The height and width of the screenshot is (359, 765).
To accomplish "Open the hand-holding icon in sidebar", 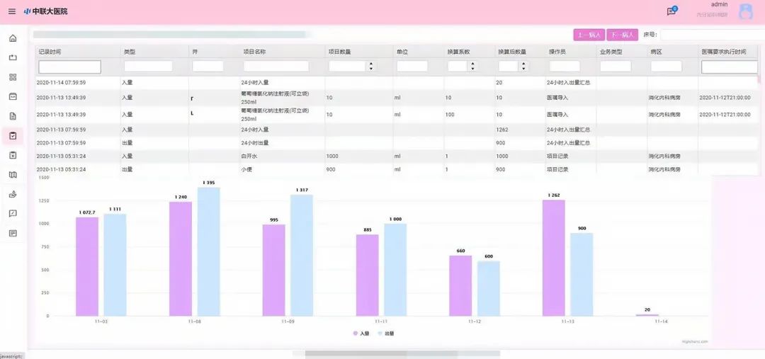I will [x=13, y=194].
